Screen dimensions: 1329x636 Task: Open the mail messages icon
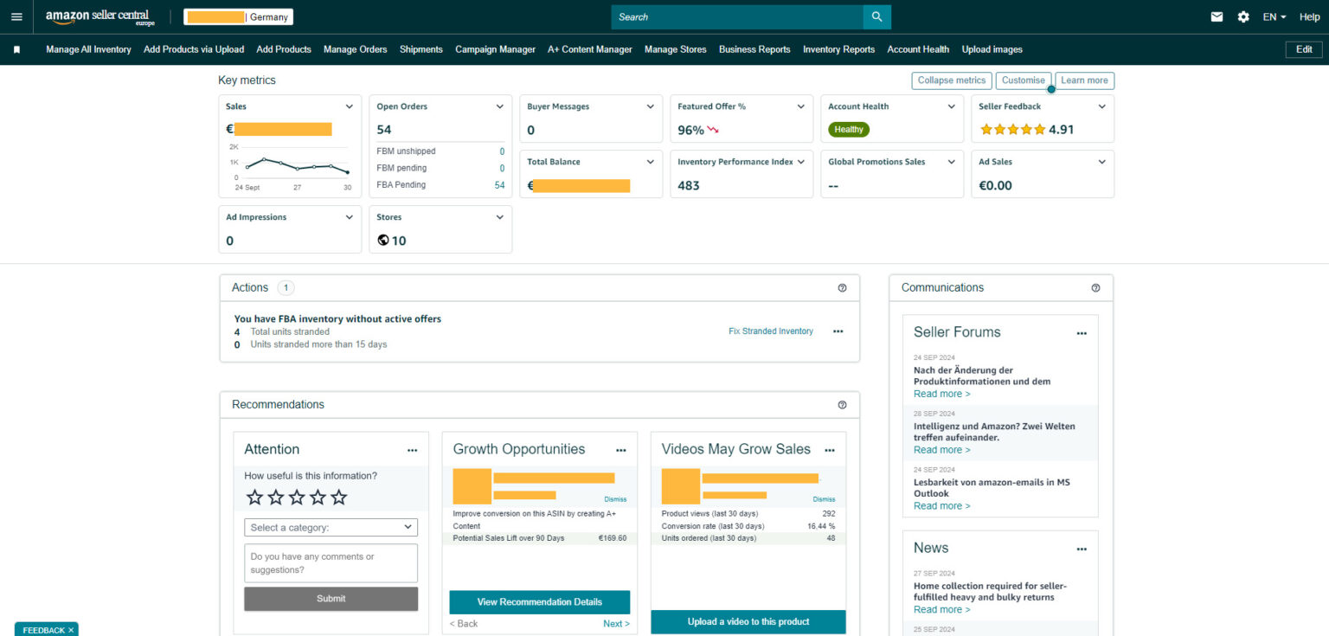(x=1217, y=16)
